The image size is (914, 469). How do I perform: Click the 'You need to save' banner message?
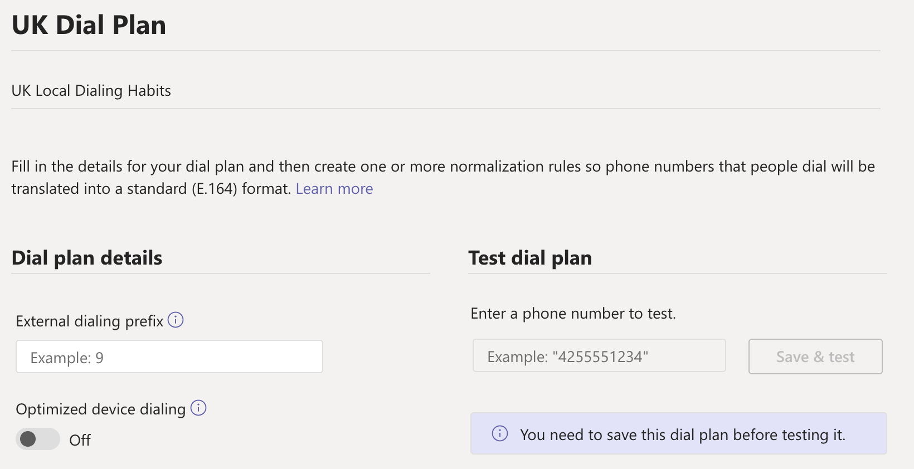click(x=682, y=434)
